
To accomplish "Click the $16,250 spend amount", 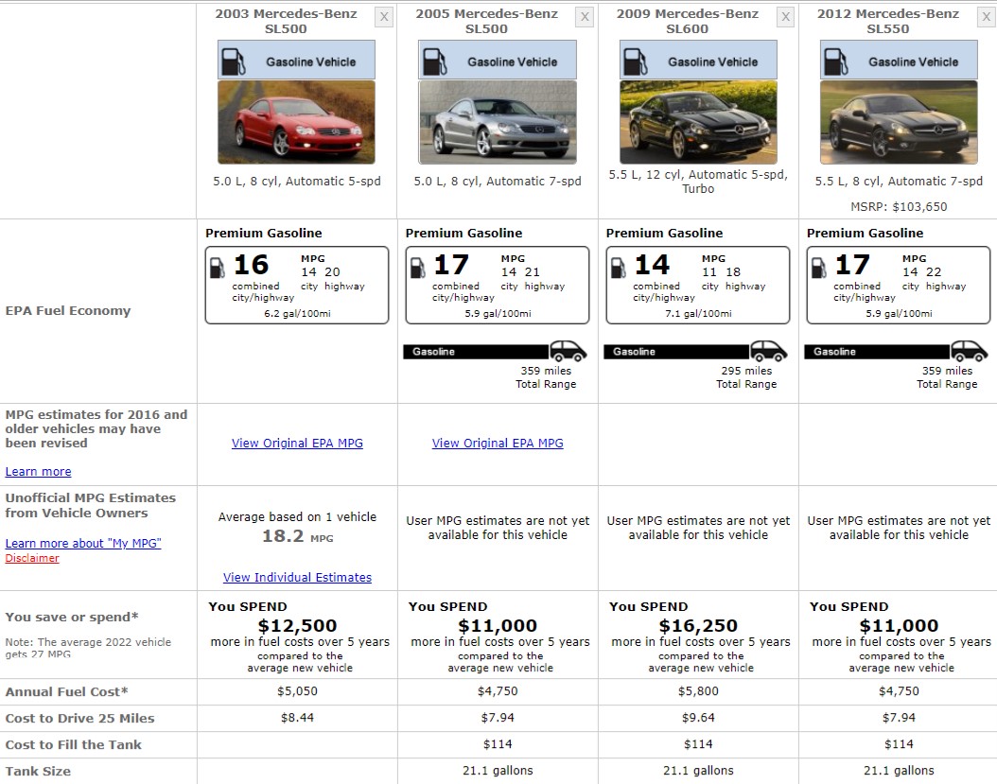I will tap(698, 626).
